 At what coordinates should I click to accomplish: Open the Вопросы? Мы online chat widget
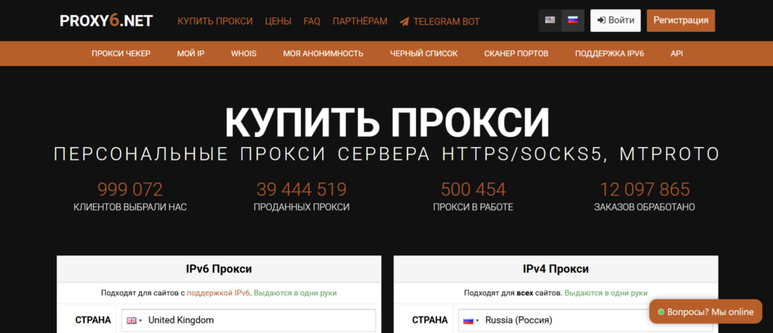706,312
